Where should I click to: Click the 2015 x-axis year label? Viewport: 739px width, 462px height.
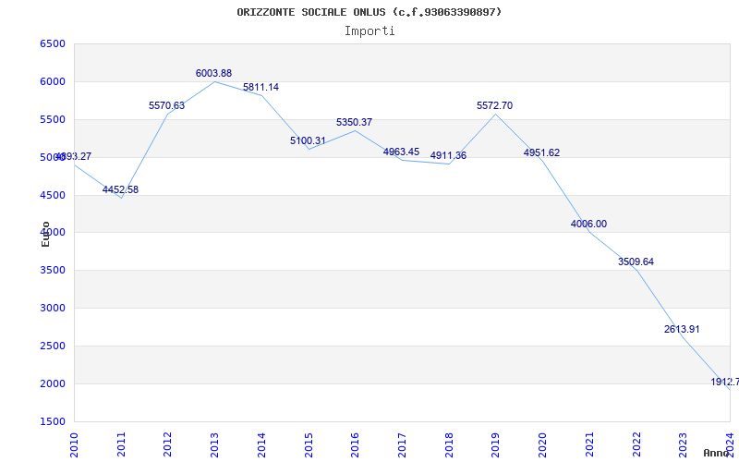tap(309, 444)
